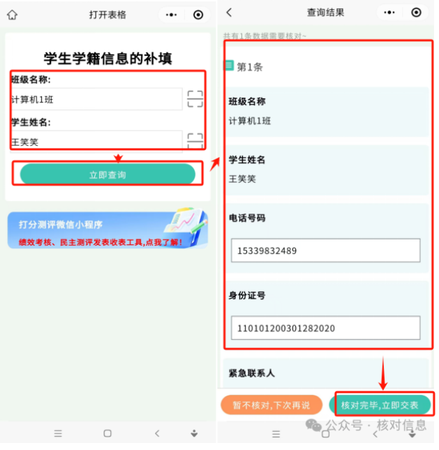
Task: Tap the left phone's square home navigation button
Action: [107, 433]
